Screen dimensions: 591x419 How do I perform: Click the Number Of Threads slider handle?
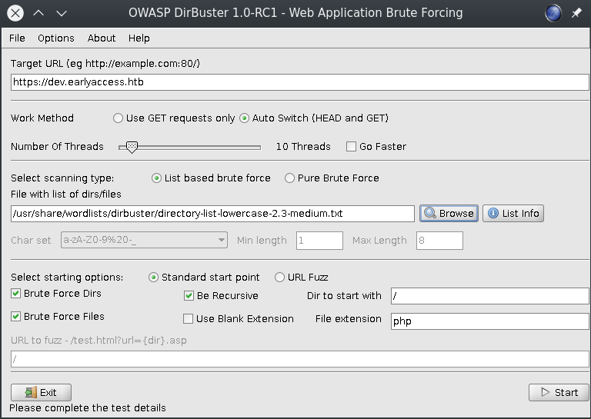click(x=132, y=146)
